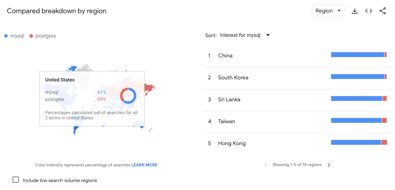Screen dimensions: 395x190
Task: Click the red postgres legend dot
Action: coord(31,36)
